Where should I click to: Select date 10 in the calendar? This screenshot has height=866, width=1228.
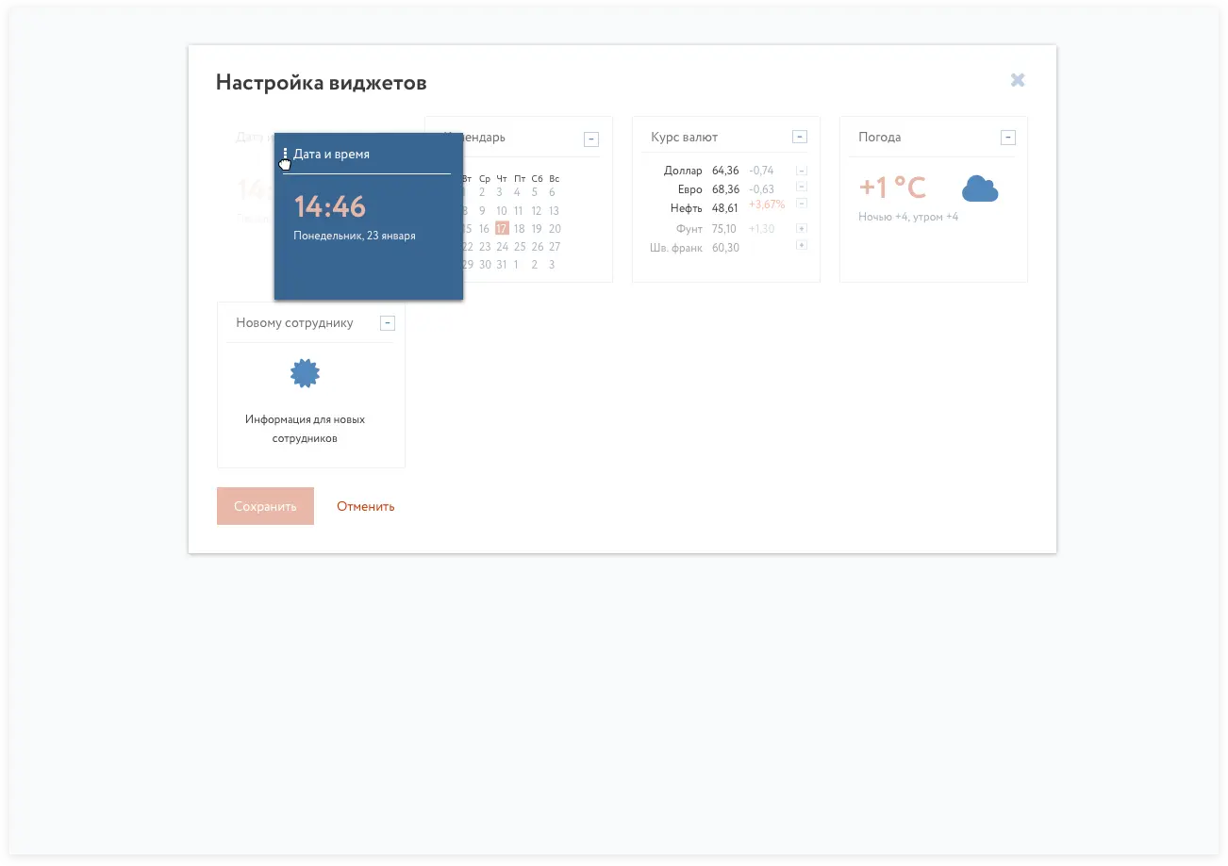pyautogui.click(x=502, y=210)
